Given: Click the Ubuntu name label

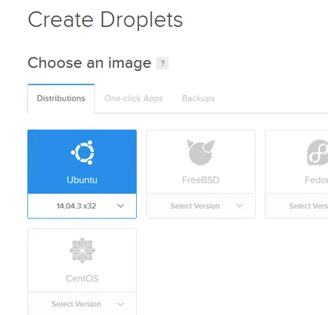Looking at the screenshot, I should coord(82,180).
